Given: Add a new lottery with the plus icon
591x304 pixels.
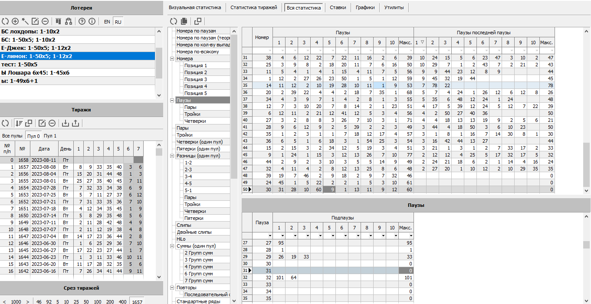Looking at the screenshot, I should point(15,21).
